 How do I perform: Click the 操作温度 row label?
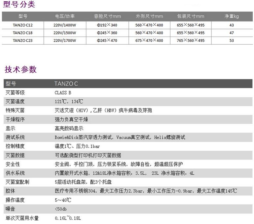tap(15, 200)
